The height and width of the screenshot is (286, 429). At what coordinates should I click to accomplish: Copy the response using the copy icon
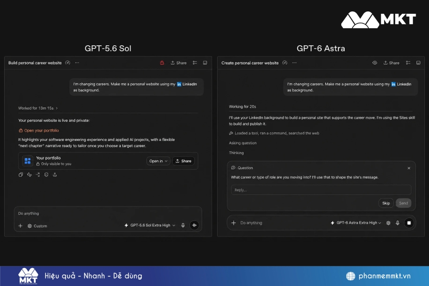point(20,174)
